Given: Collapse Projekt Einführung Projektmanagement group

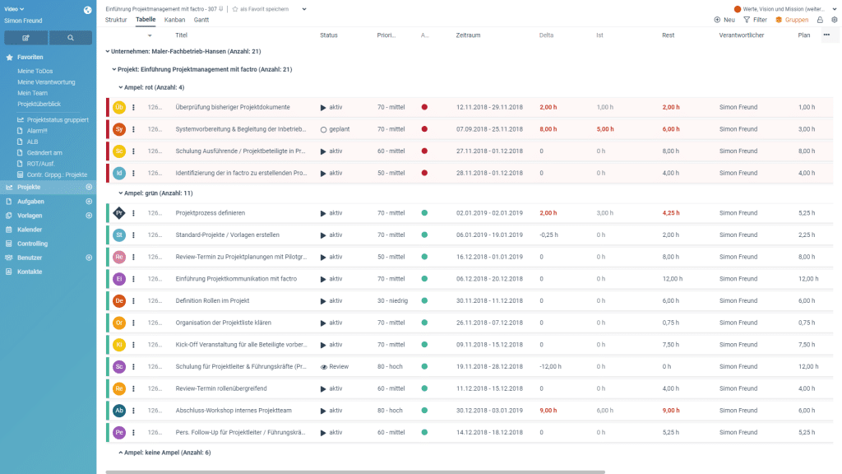Looking at the screenshot, I should click(x=113, y=69).
